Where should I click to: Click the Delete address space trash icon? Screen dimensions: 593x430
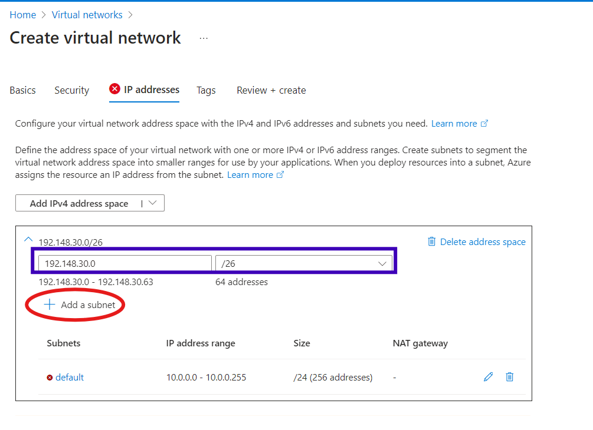tap(432, 242)
